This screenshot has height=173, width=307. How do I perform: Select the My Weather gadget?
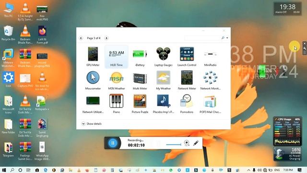pos(163,80)
